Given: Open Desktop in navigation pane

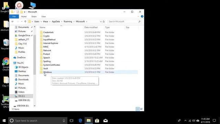Looking at the screenshot, I should click(x=22, y=71).
